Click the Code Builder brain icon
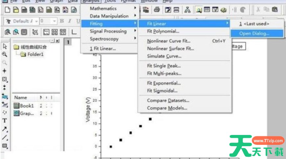This screenshot has height=159, width=286. click(x=224, y=10)
